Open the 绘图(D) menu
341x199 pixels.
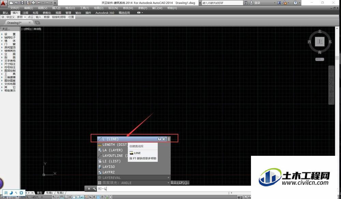99,8
